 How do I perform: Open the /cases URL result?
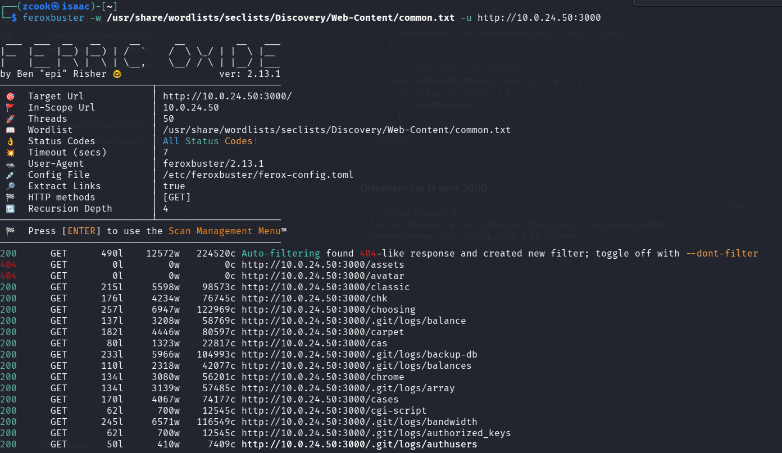point(320,400)
